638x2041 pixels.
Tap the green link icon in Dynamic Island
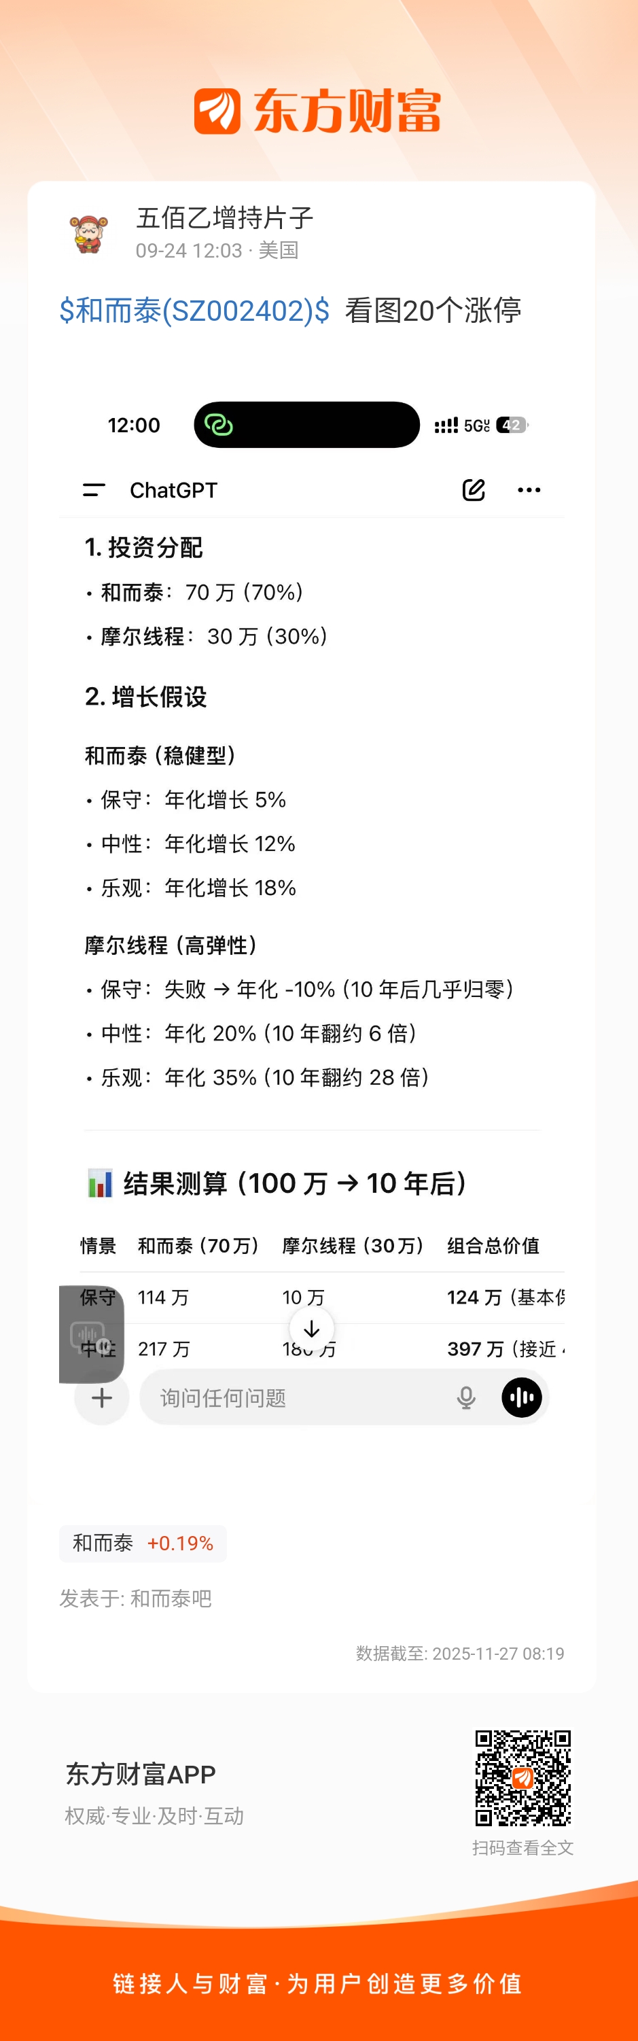[218, 425]
